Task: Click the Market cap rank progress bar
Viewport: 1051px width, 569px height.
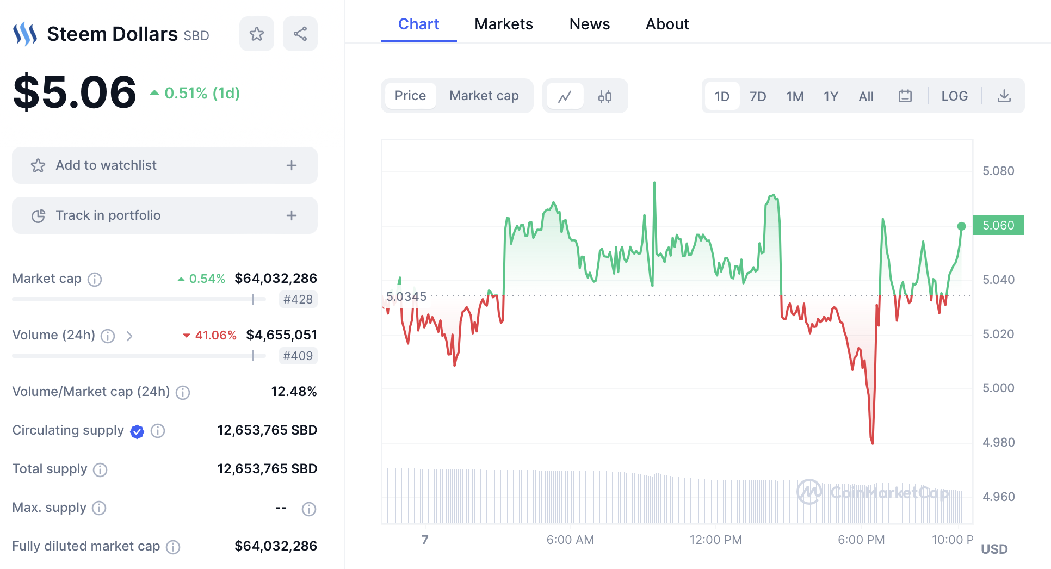Action: click(x=139, y=299)
